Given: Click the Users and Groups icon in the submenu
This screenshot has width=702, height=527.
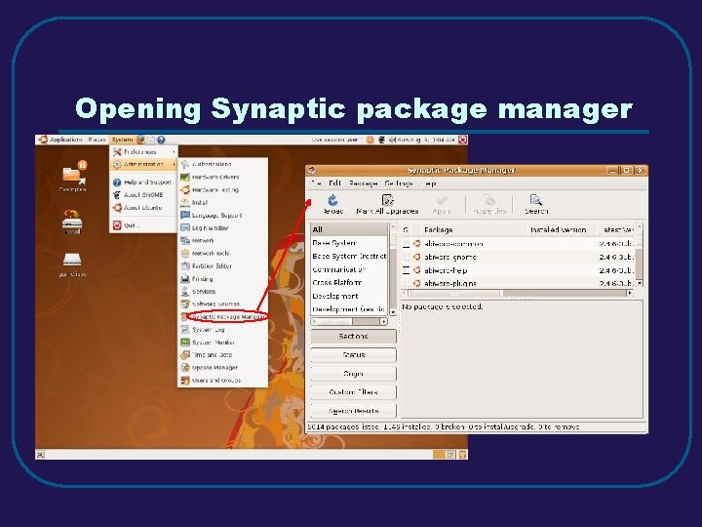Looking at the screenshot, I should pos(185,380).
